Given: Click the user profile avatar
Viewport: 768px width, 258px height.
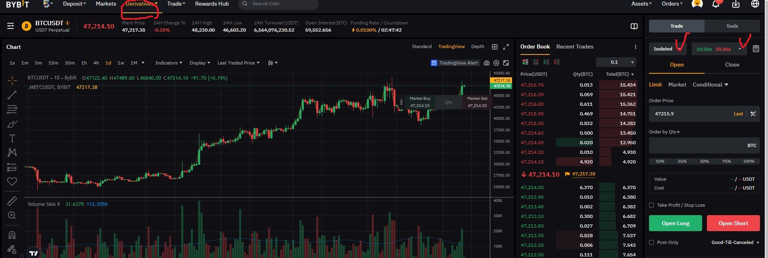Looking at the screenshot, I should pos(697,4).
